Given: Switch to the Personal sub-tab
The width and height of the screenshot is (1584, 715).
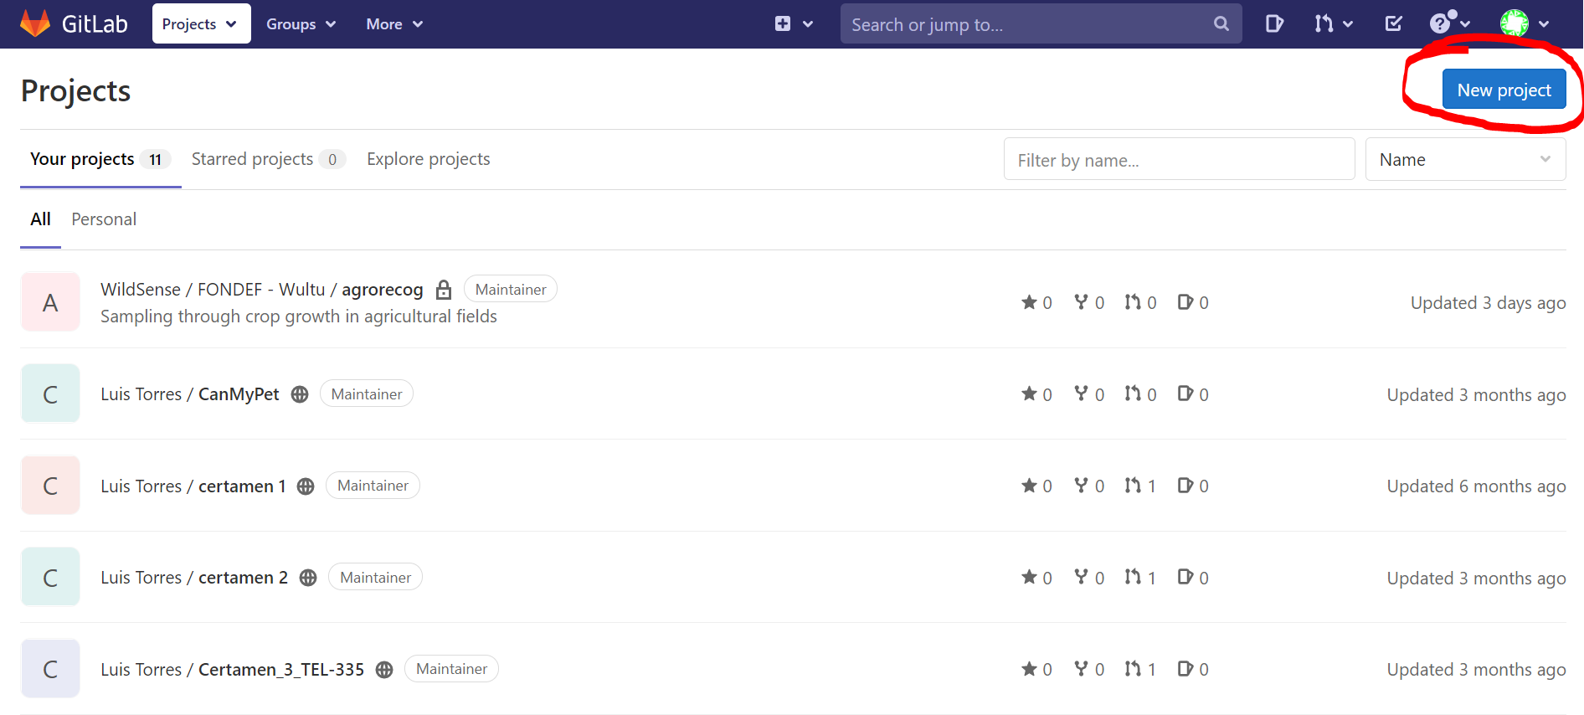Looking at the screenshot, I should click(x=104, y=219).
